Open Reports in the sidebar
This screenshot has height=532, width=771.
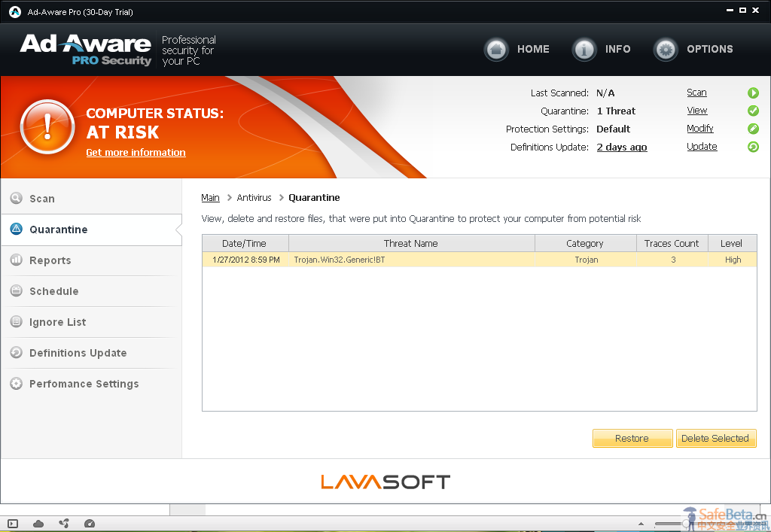click(x=91, y=260)
